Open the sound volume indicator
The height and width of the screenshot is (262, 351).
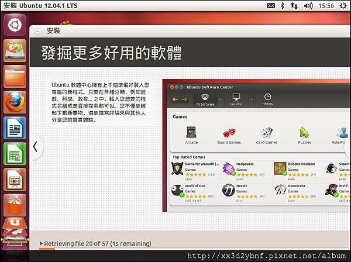click(x=308, y=6)
